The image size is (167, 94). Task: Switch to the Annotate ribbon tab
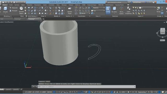(51, 5)
